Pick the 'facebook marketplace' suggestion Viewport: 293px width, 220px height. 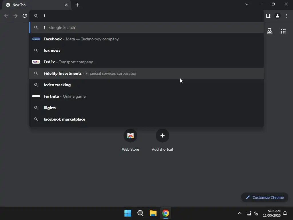point(146,119)
